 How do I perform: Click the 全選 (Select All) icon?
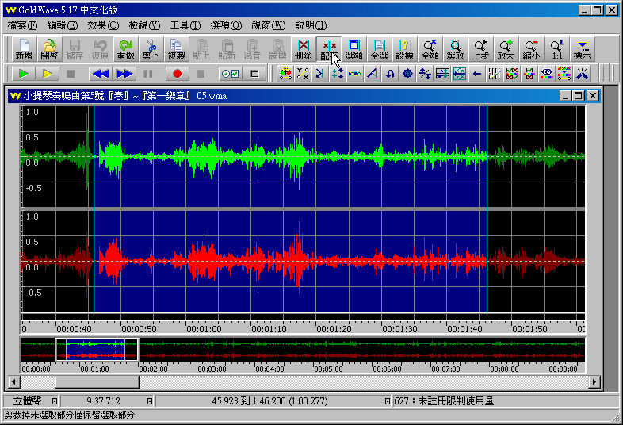click(x=379, y=49)
